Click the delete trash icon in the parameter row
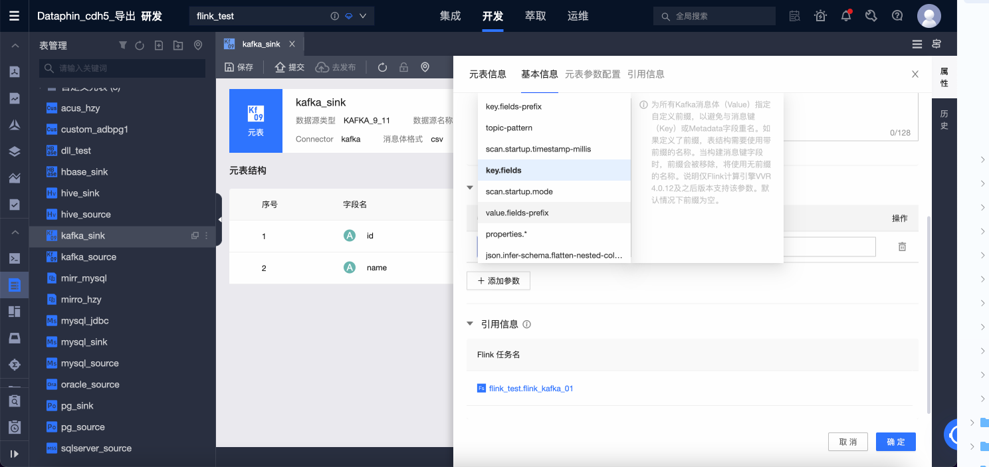This screenshot has width=989, height=467. click(x=902, y=246)
